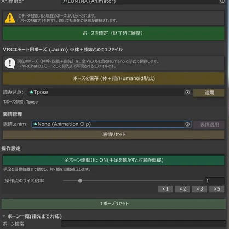The image size is (229, 229).
Task: Click 操作点のサイズ倍率 slider handle
Action: (x=80, y=181)
